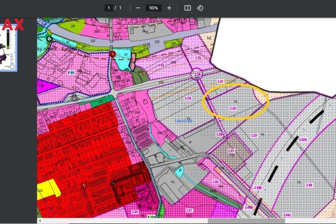Click the scroll left arrow at the bottom
Viewport: 336px width, 224px height.
(x=40, y=220)
